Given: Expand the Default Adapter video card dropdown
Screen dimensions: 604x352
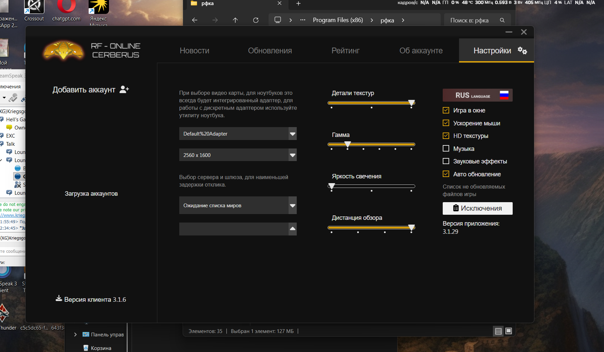Looking at the screenshot, I should click(x=292, y=134).
